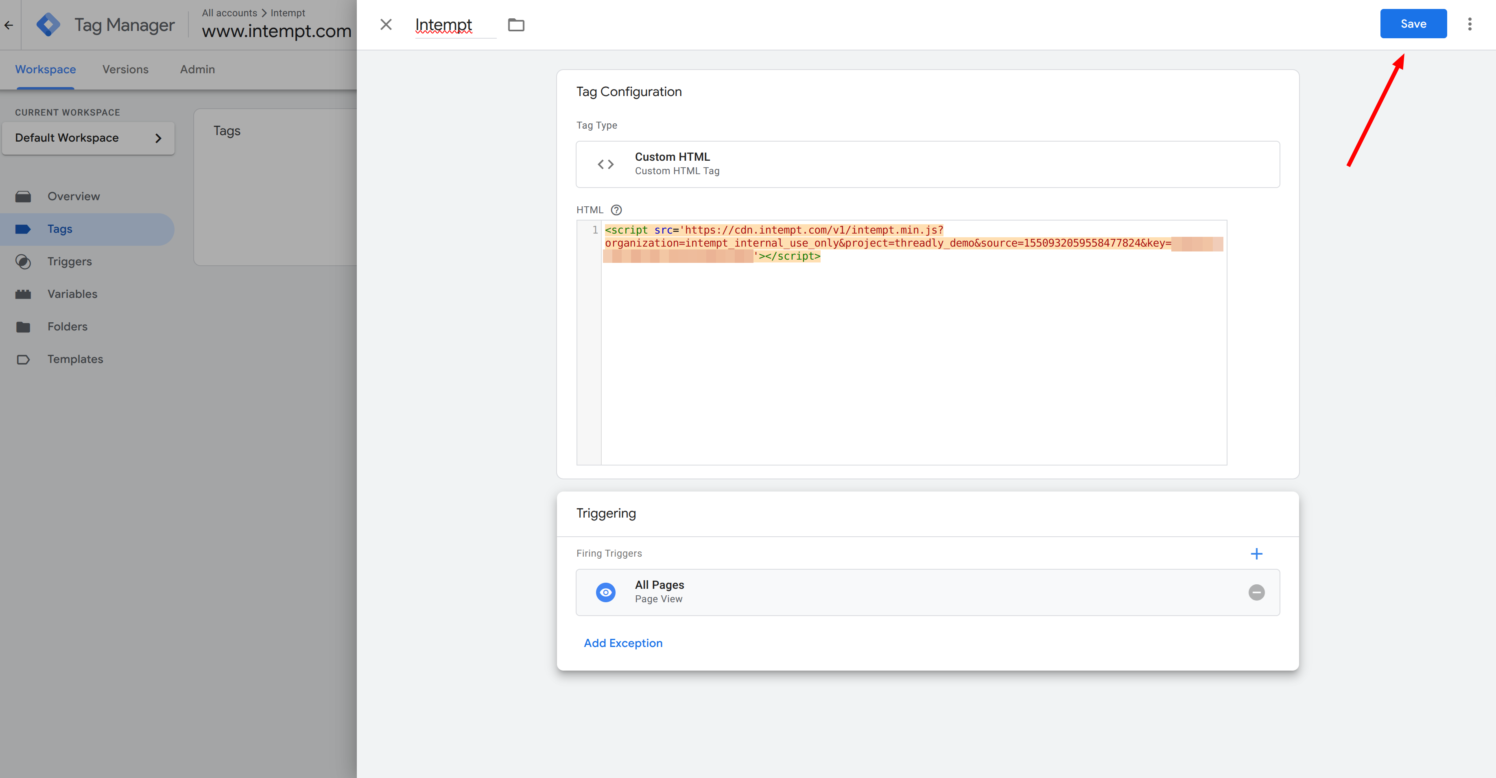Click line number 1 in the editor
Screen dimensions: 1496x778
(x=595, y=230)
